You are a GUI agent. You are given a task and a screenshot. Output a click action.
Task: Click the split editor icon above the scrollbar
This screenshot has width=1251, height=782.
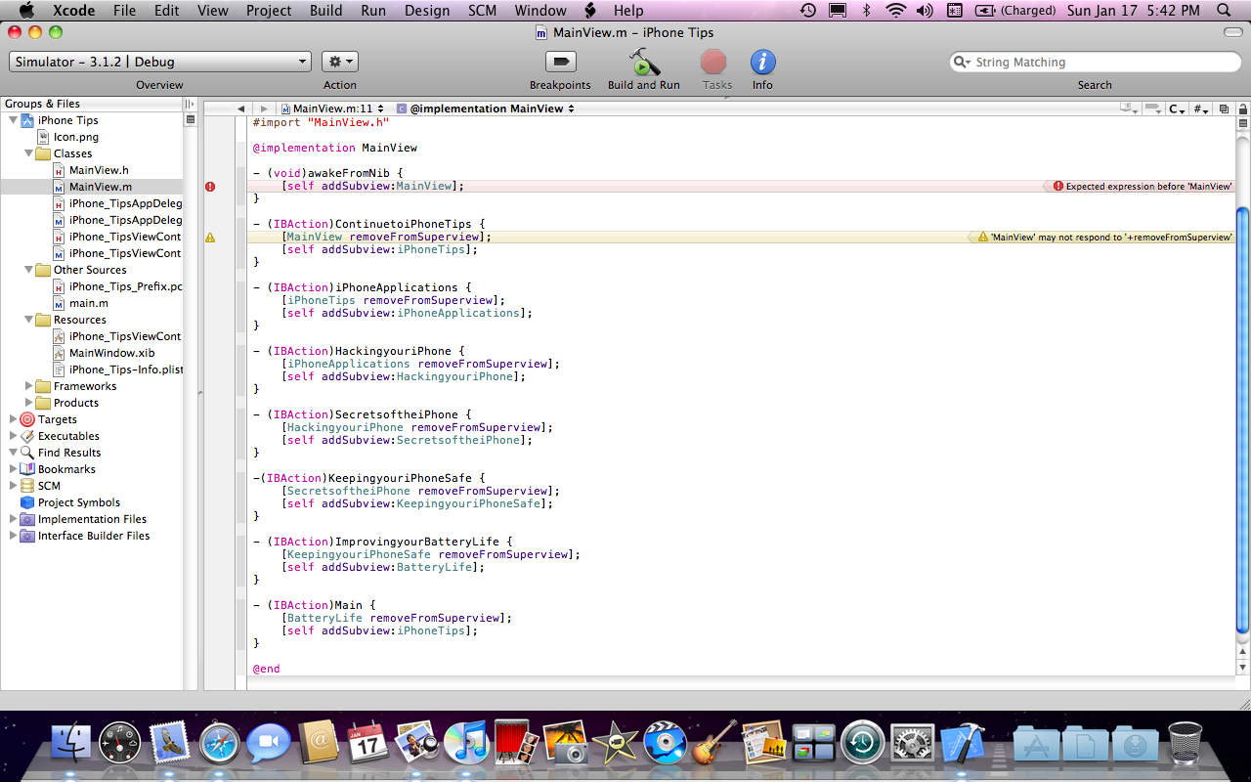click(1243, 123)
